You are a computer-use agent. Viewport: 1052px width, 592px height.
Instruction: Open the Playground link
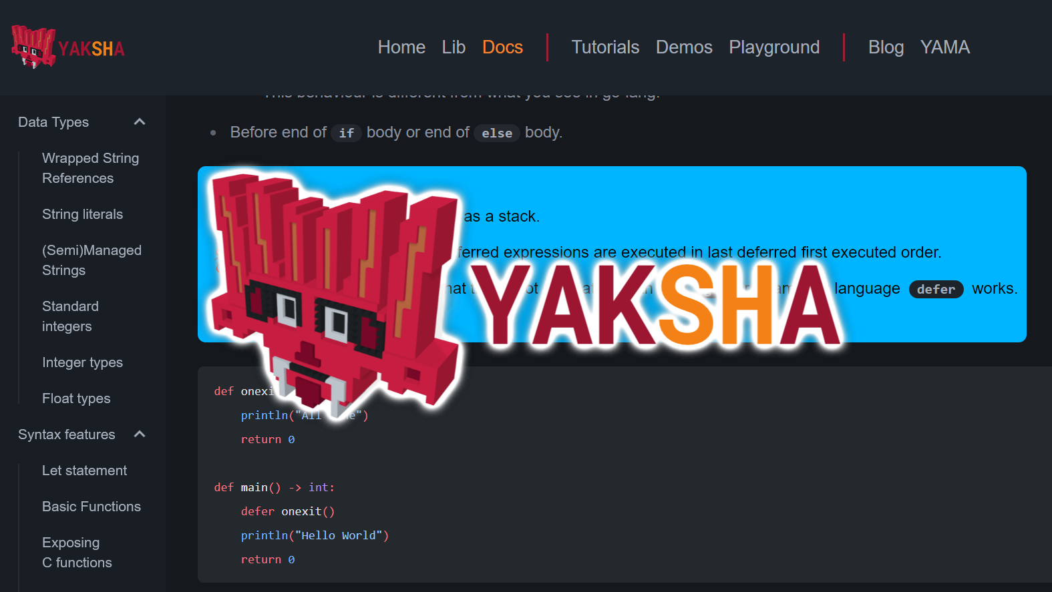[x=773, y=47]
